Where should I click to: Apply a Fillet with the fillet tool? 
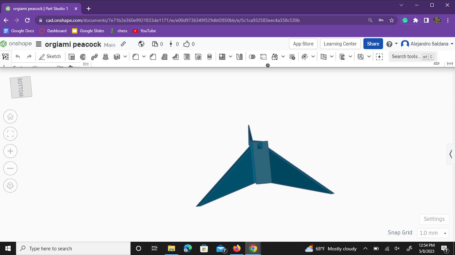pos(136,56)
